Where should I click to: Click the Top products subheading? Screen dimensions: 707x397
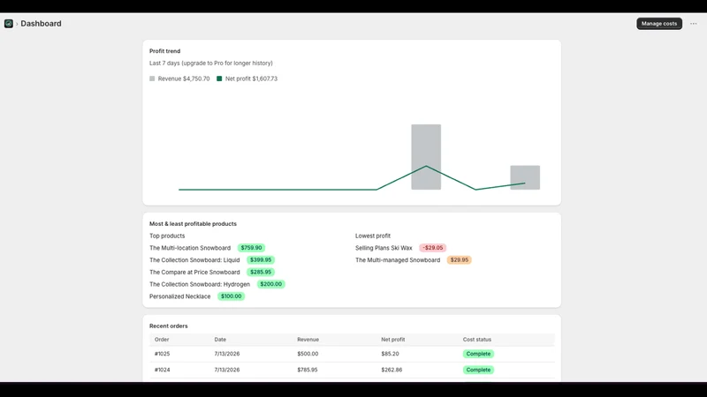coord(167,236)
